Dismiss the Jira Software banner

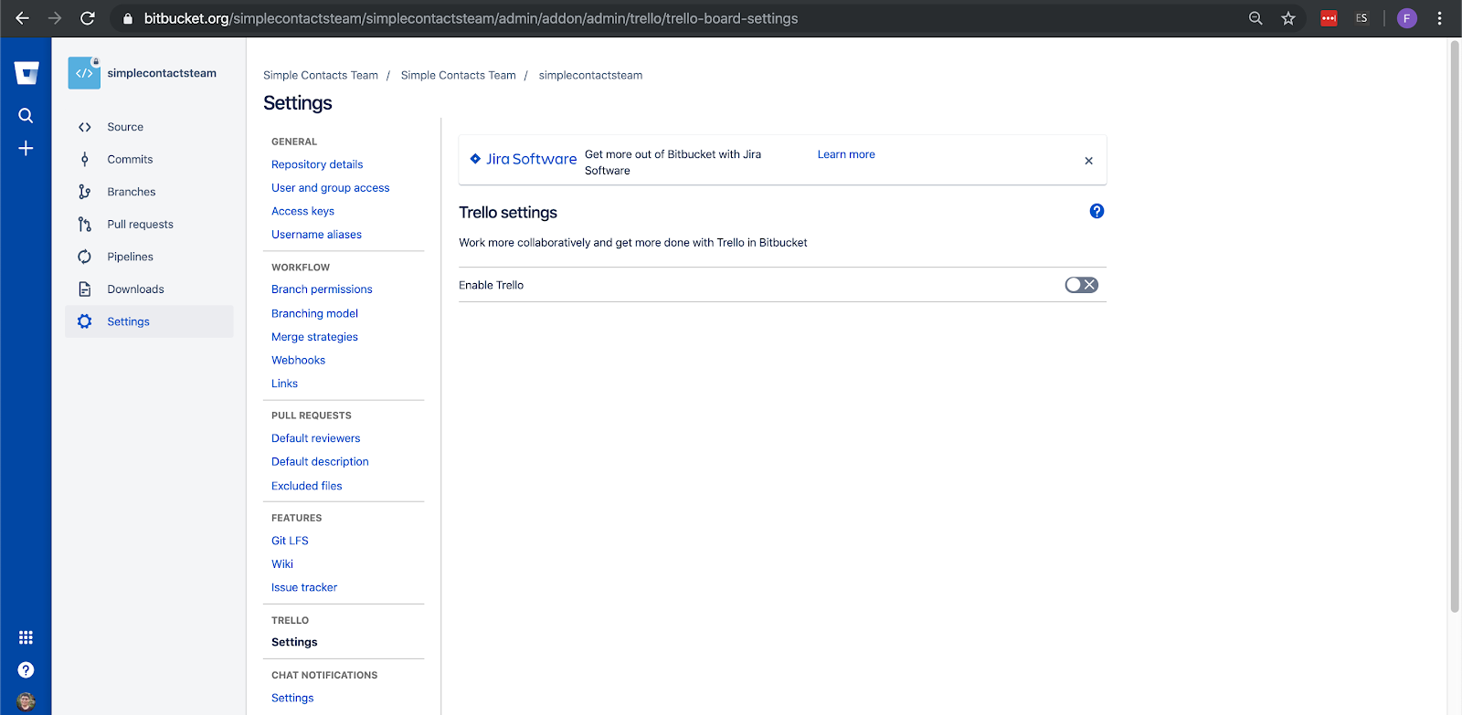[x=1088, y=161]
